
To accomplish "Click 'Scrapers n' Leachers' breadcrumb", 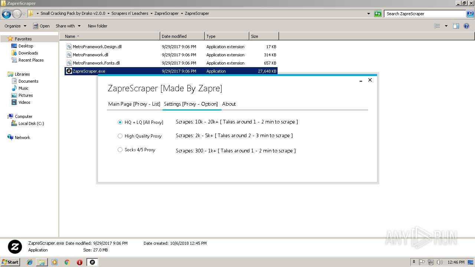I will point(130,13).
